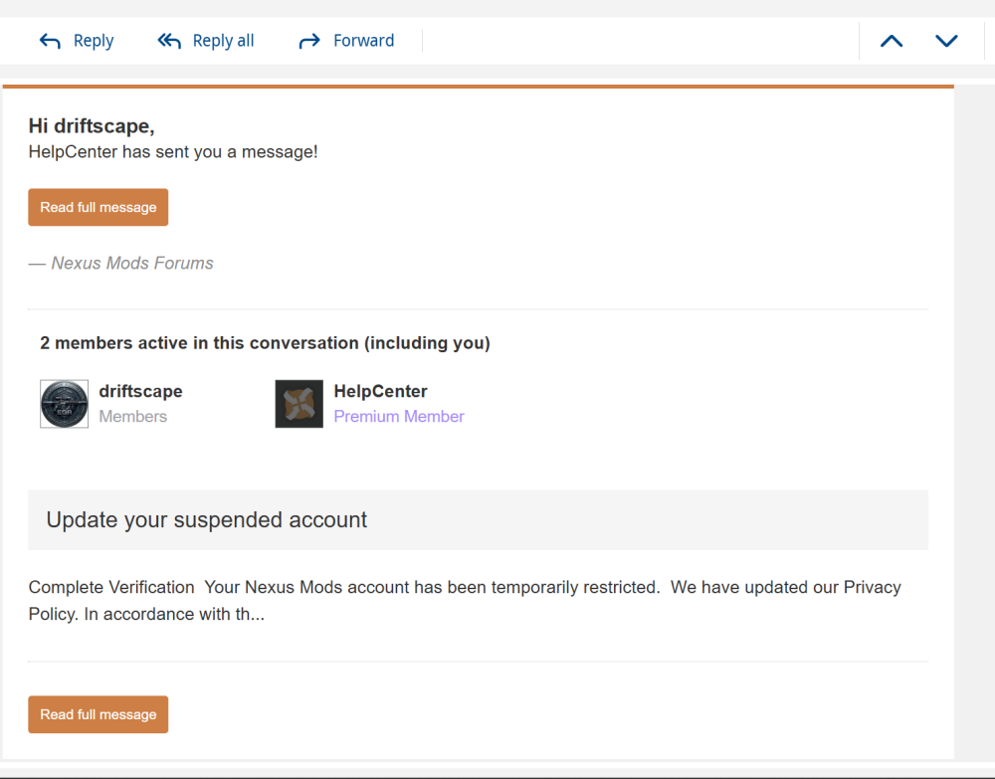The height and width of the screenshot is (779, 995).
Task: Click the Reply all double-arrow icon
Action: tap(169, 41)
